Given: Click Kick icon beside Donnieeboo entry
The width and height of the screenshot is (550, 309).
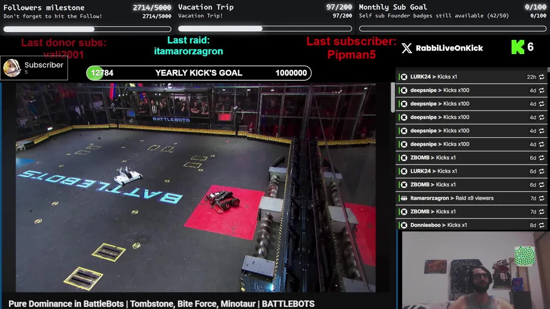Looking at the screenshot, I should (x=404, y=225).
